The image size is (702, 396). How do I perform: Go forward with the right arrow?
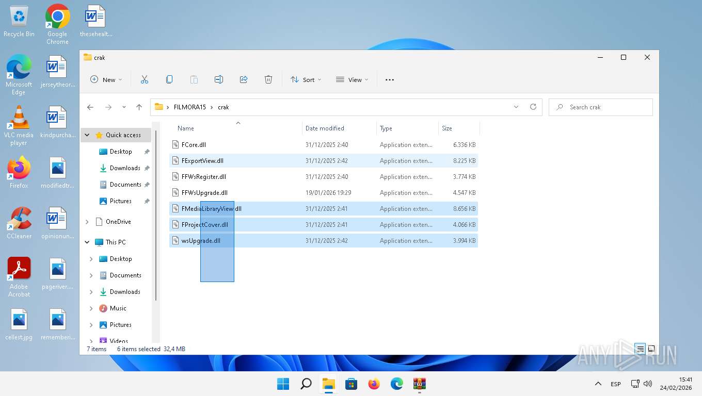[108, 107]
